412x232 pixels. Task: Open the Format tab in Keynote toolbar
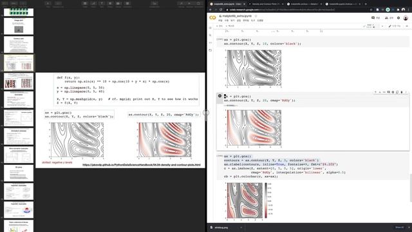point(182,4)
